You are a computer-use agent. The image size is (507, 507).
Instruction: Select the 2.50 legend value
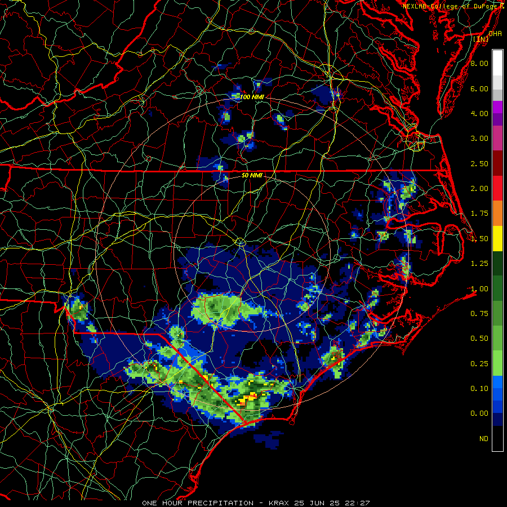click(x=479, y=163)
